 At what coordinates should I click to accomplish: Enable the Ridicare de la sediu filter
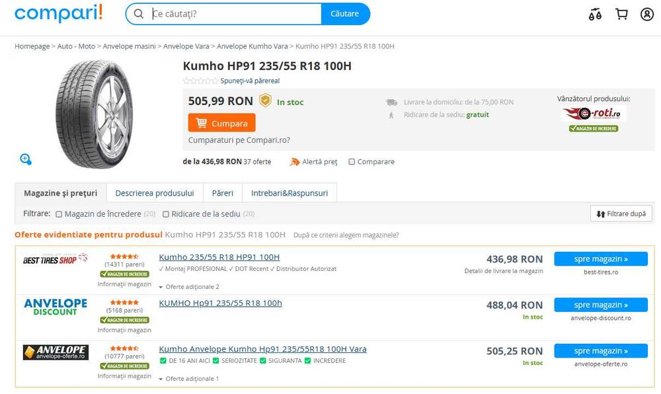tap(166, 214)
